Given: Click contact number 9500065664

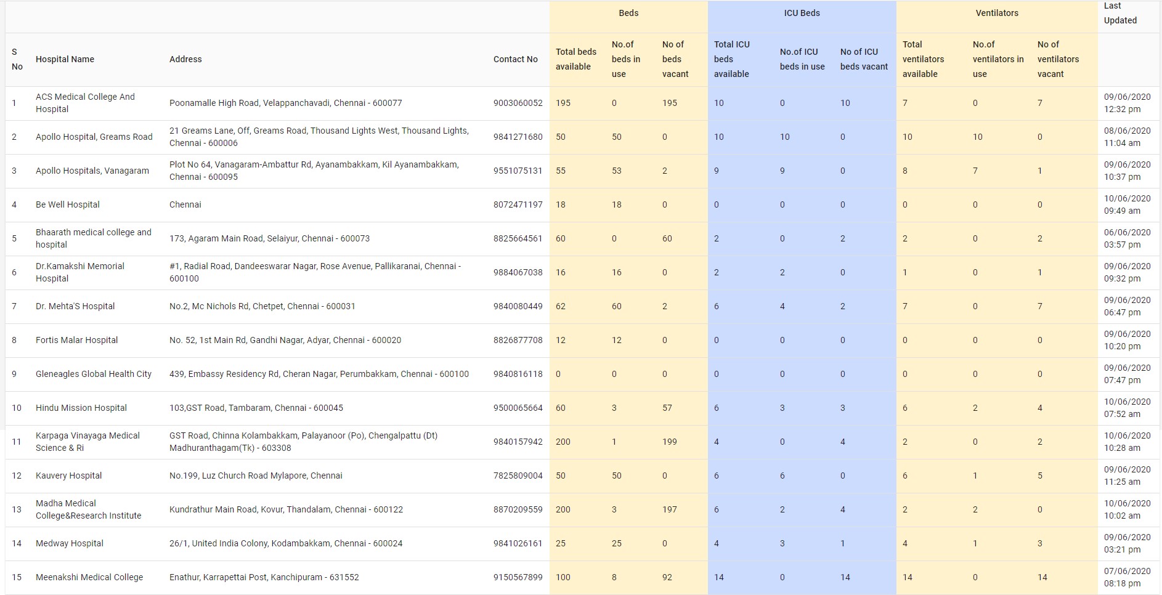Looking at the screenshot, I should pos(518,408).
